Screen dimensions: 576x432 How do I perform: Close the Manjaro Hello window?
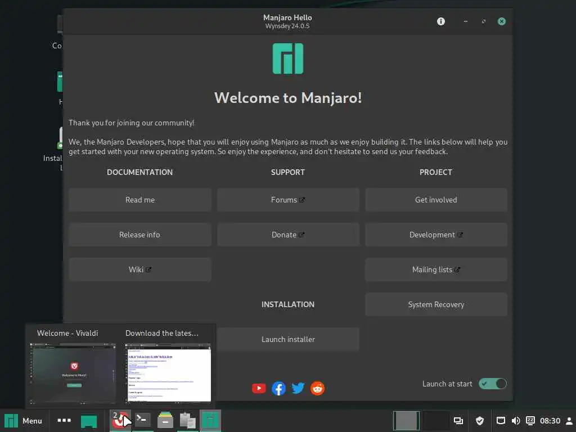point(501,21)
